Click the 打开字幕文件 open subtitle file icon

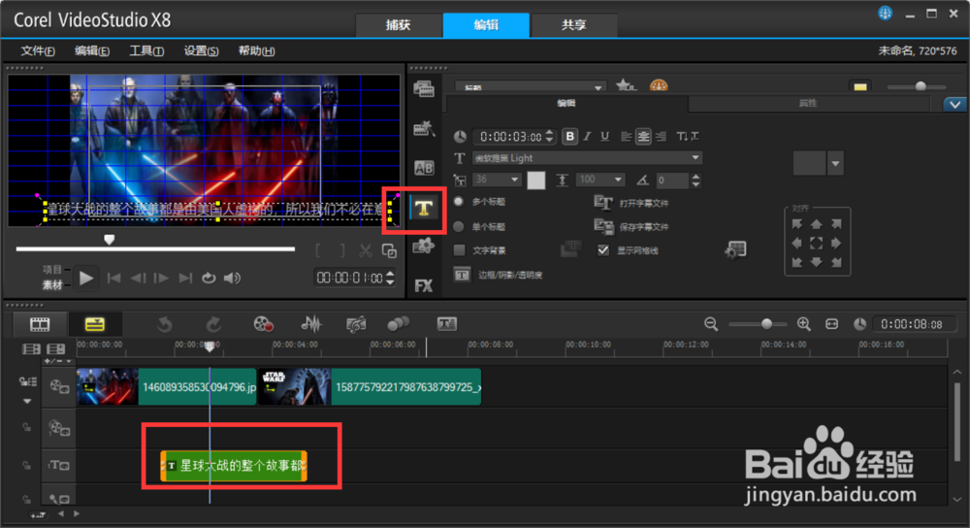(x=603, y=203)
